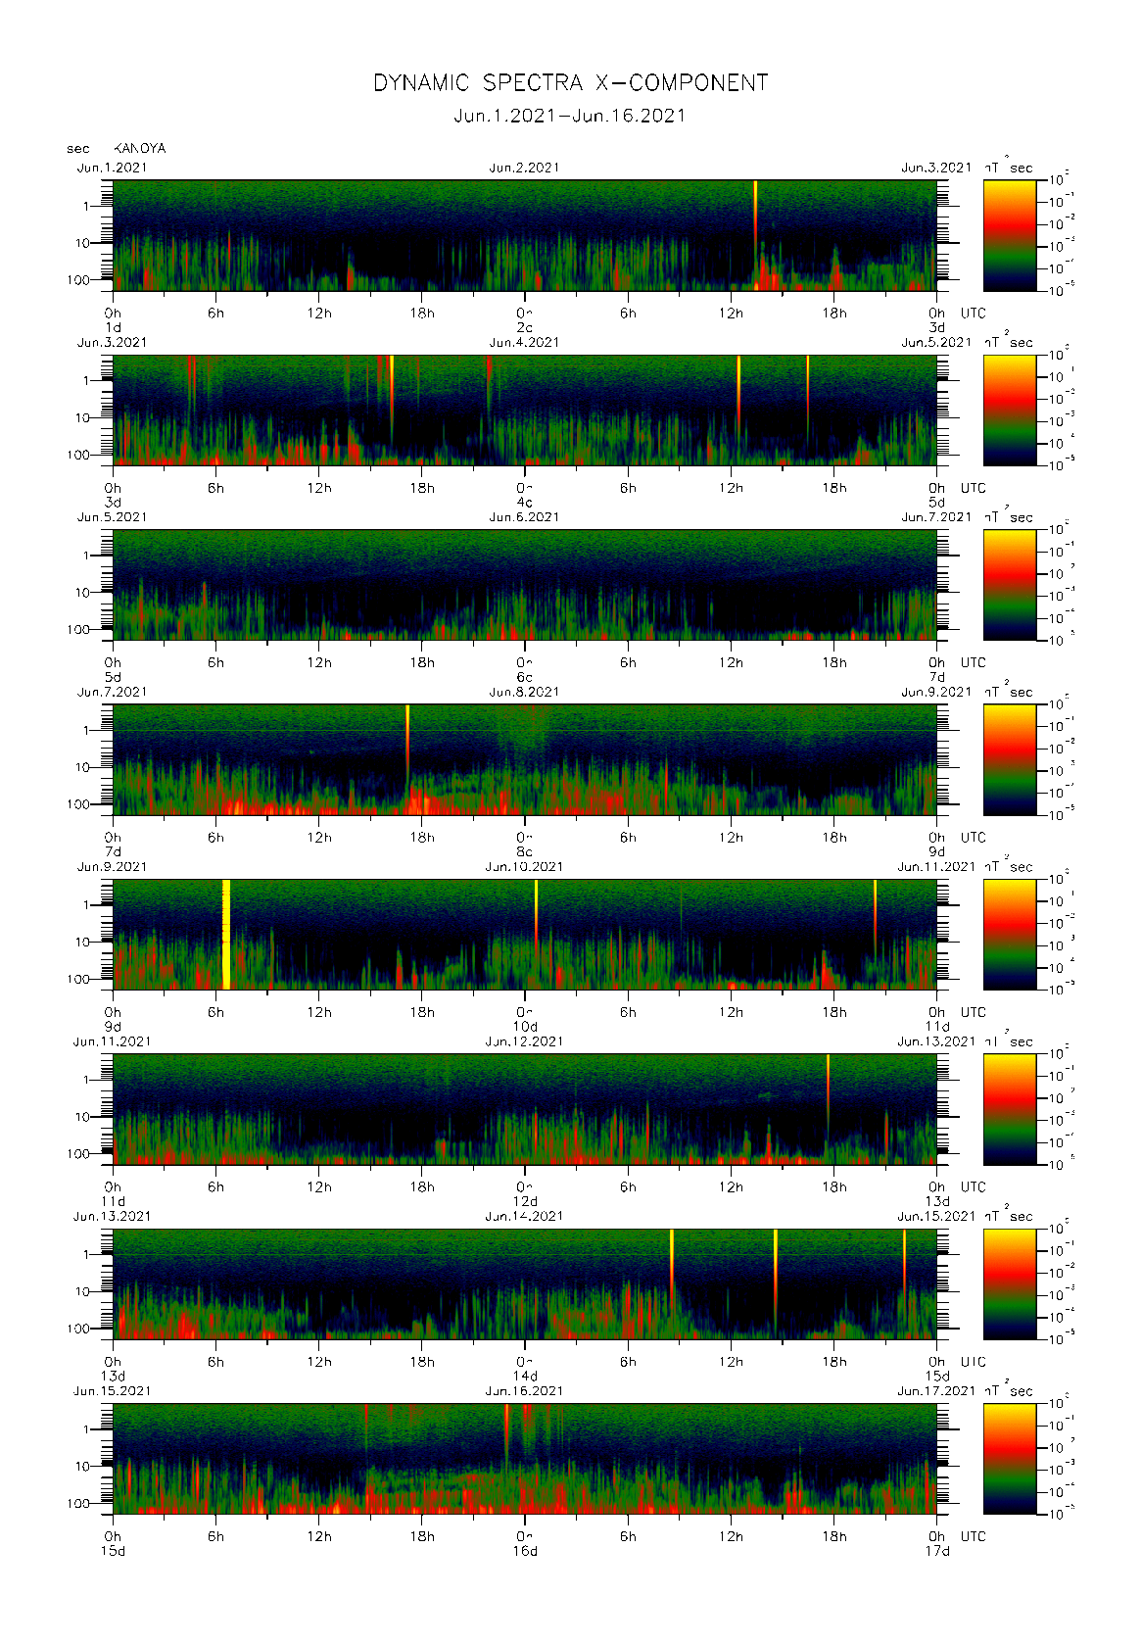Viewport: 1141px width, 1645px height.
Task: Select the Jun.1.2021-Jun.16.2021 date range subtitle
Action: click(570, 116)
